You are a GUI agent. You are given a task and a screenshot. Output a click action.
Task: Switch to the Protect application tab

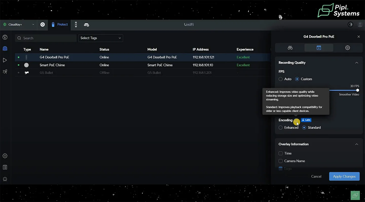(x=60, y=25)
